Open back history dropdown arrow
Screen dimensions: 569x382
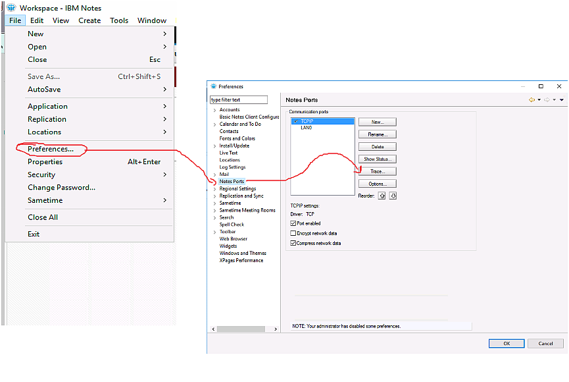[x=539, y=99]
